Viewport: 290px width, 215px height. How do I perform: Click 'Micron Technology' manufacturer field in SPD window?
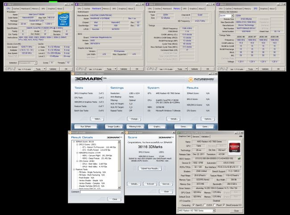(x=246, y=25)
